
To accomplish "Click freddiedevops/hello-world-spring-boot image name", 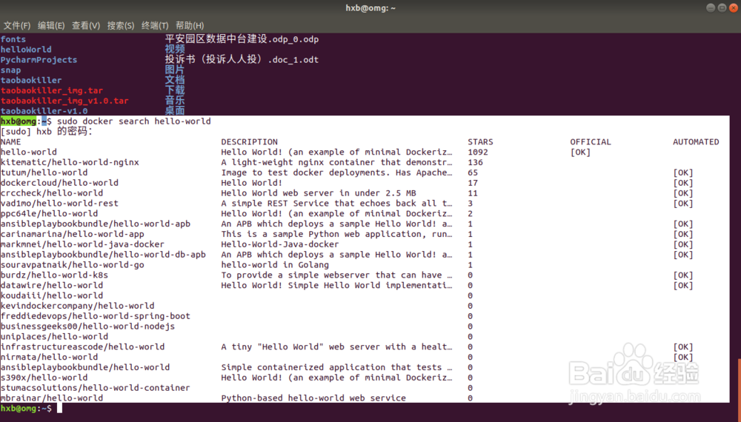I will (96, 316).
